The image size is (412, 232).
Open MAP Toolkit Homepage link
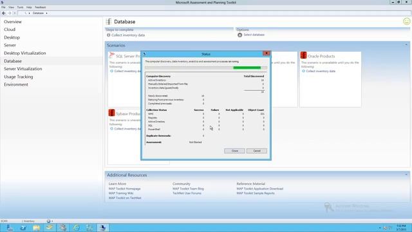click(124, 189)
